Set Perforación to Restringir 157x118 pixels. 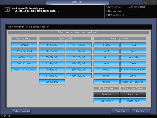click(107, 101)
